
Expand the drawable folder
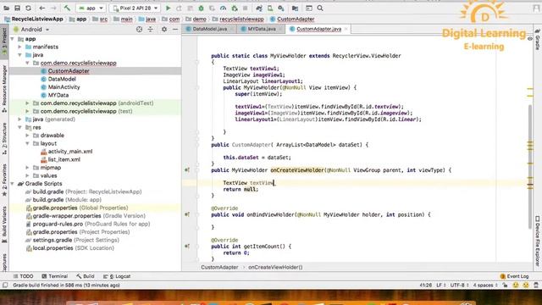click(28, 136)
